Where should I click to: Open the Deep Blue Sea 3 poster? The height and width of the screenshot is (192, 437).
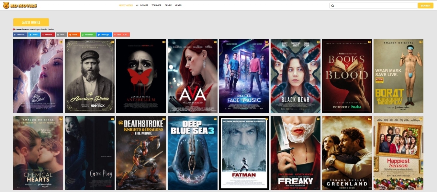pyautogui.click(x=193, y=153)
